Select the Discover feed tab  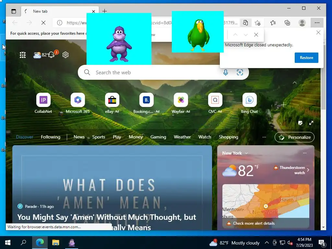coord(25,137)
